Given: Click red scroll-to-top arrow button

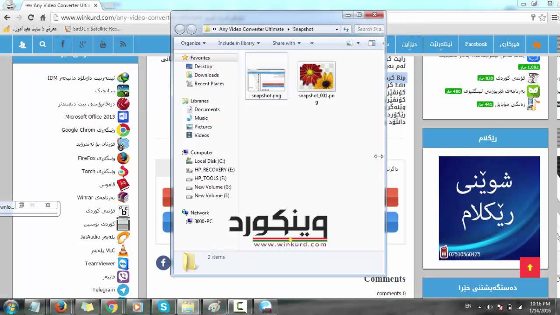Looking at the screenshot, I should [530, 267].
